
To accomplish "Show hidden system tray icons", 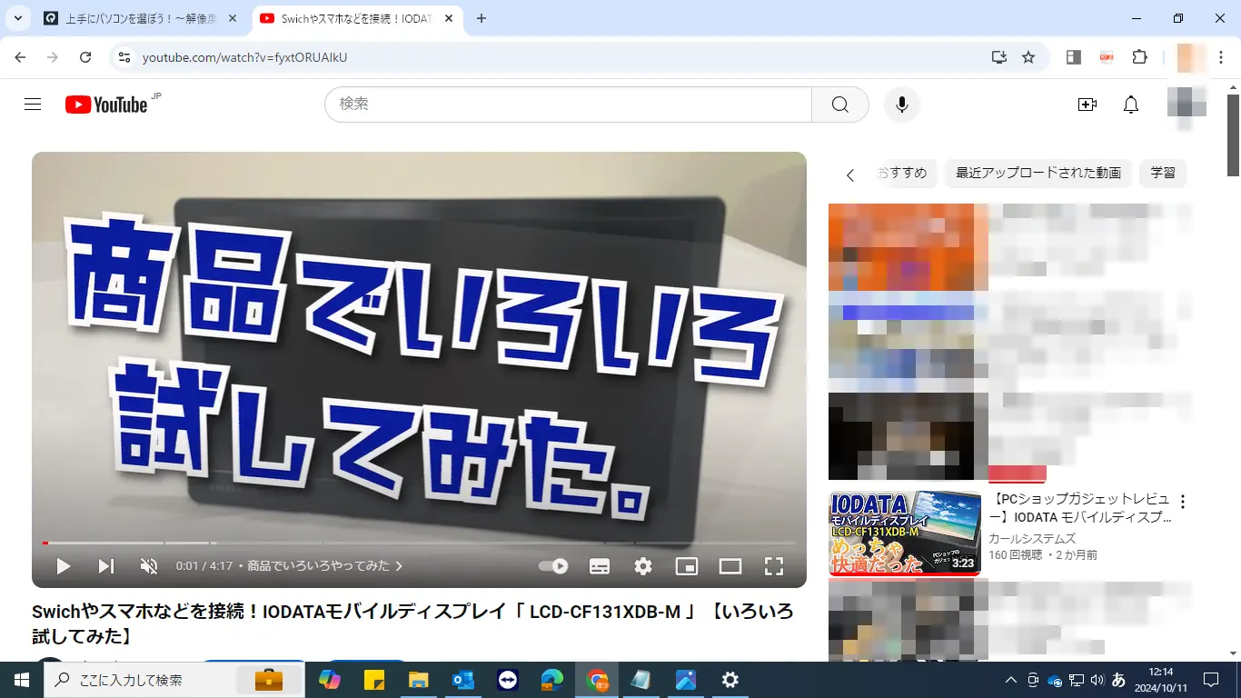I will (x=1010, y=680).
